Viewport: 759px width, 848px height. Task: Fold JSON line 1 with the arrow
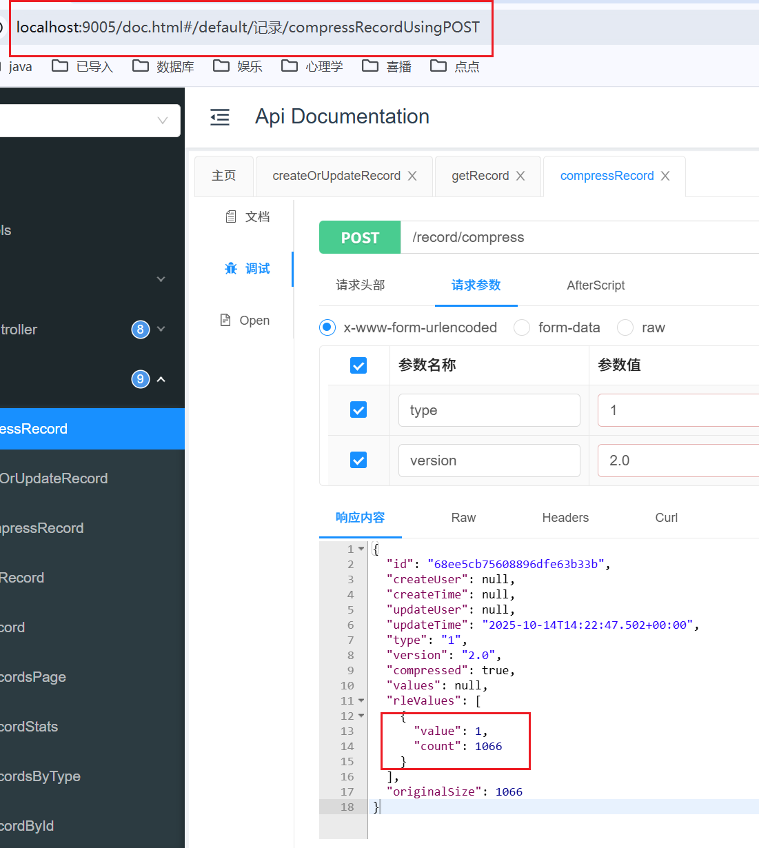pyautogui.click(x=361, y=549)
